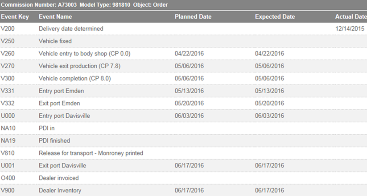Image resolution: width=367 pixels, height=196 pixels.
Task: Select the "PDI finished" event row
Action: pyautogui.click(x=54, y=141)
